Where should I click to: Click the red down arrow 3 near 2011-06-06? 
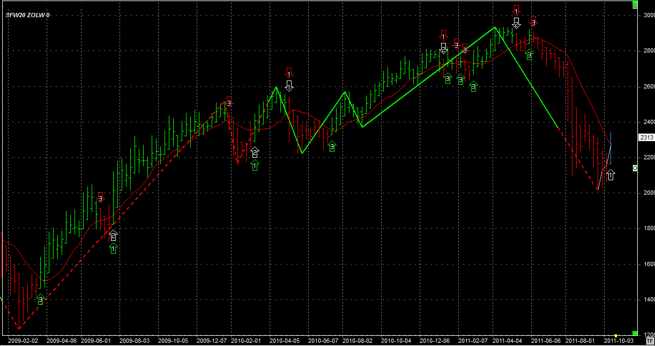533,21
